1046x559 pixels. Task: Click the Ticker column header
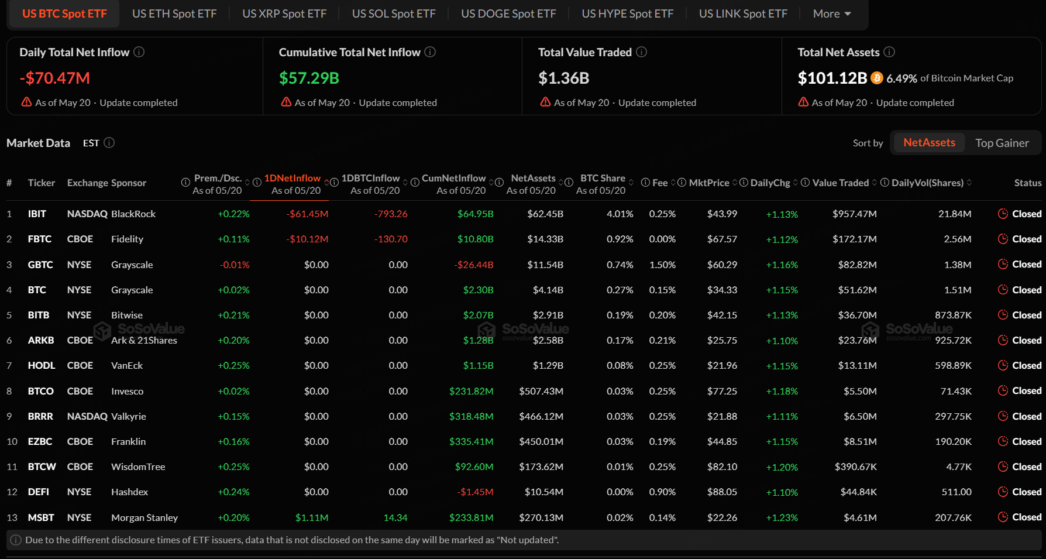pyautogui.click(x=42, y=183)
